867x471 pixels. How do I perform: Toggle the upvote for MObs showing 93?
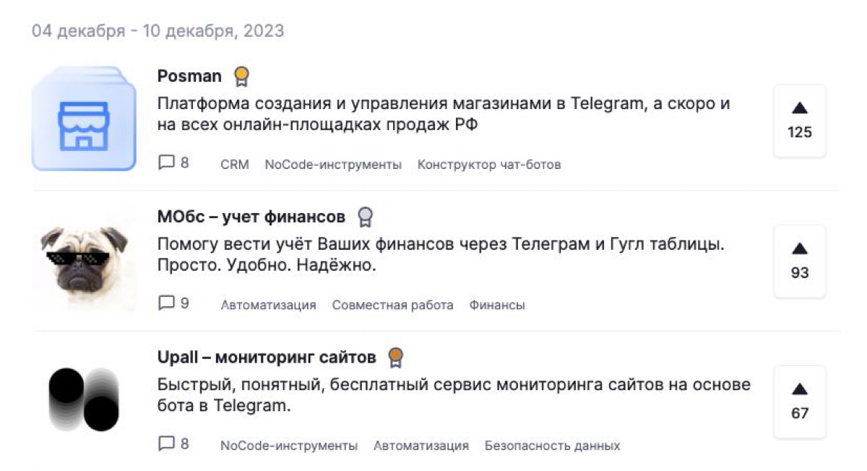pos(798,249)
